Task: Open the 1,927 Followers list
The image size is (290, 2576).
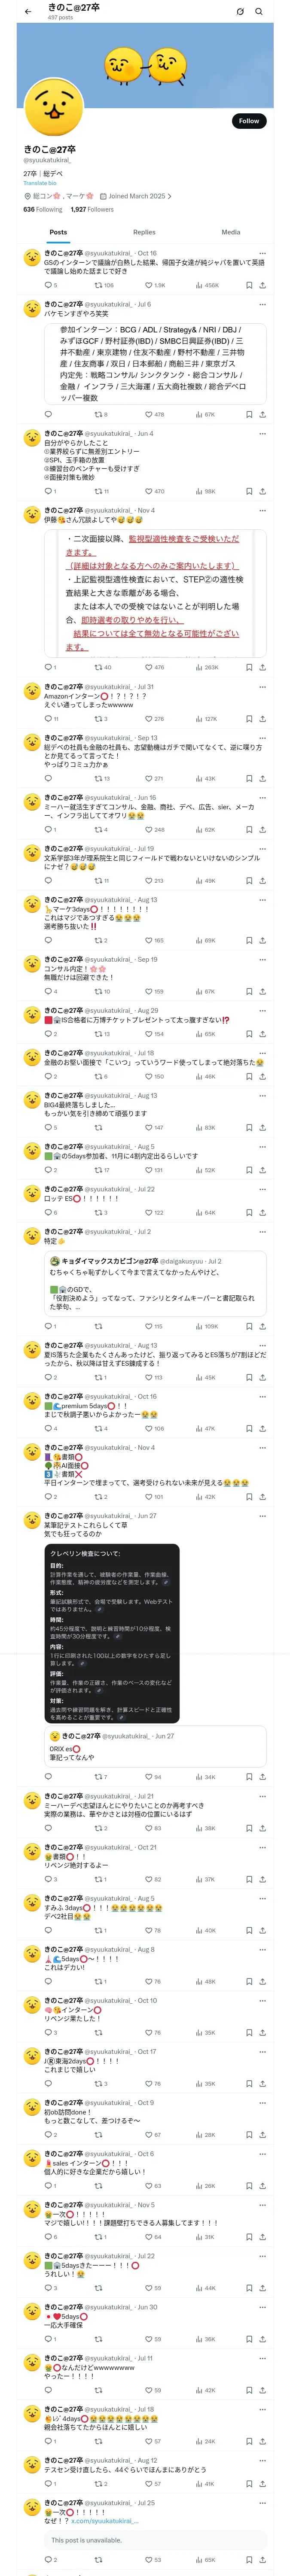Action: (91, 209)
